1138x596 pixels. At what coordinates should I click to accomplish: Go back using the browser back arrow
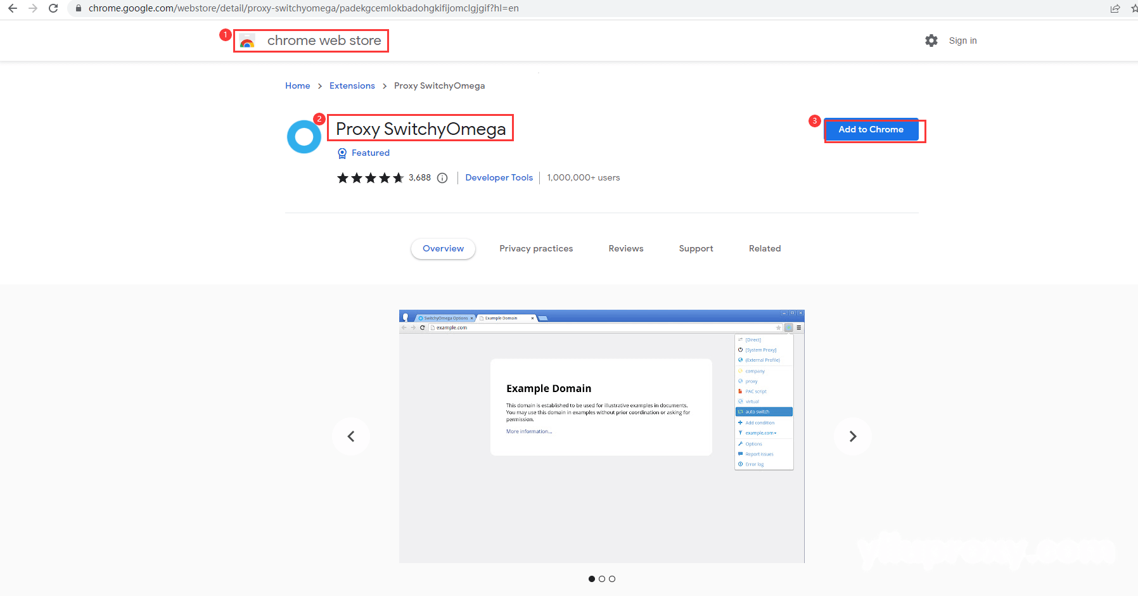13,8
